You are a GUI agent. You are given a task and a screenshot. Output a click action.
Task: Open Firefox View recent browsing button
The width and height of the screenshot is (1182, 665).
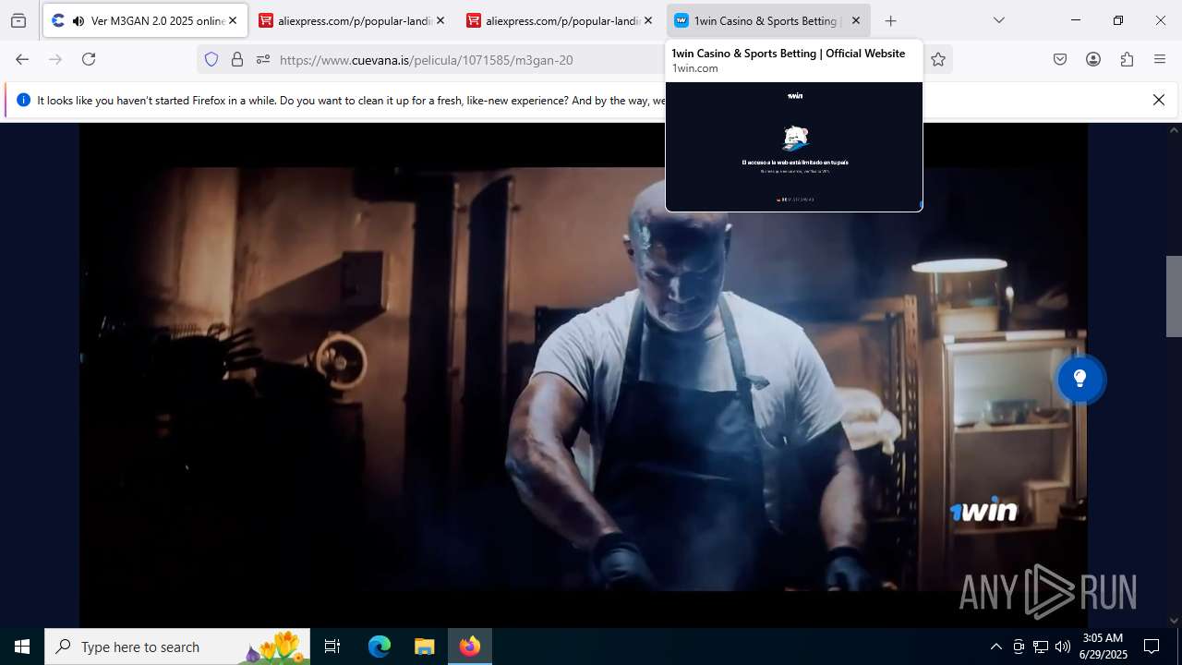18,20
